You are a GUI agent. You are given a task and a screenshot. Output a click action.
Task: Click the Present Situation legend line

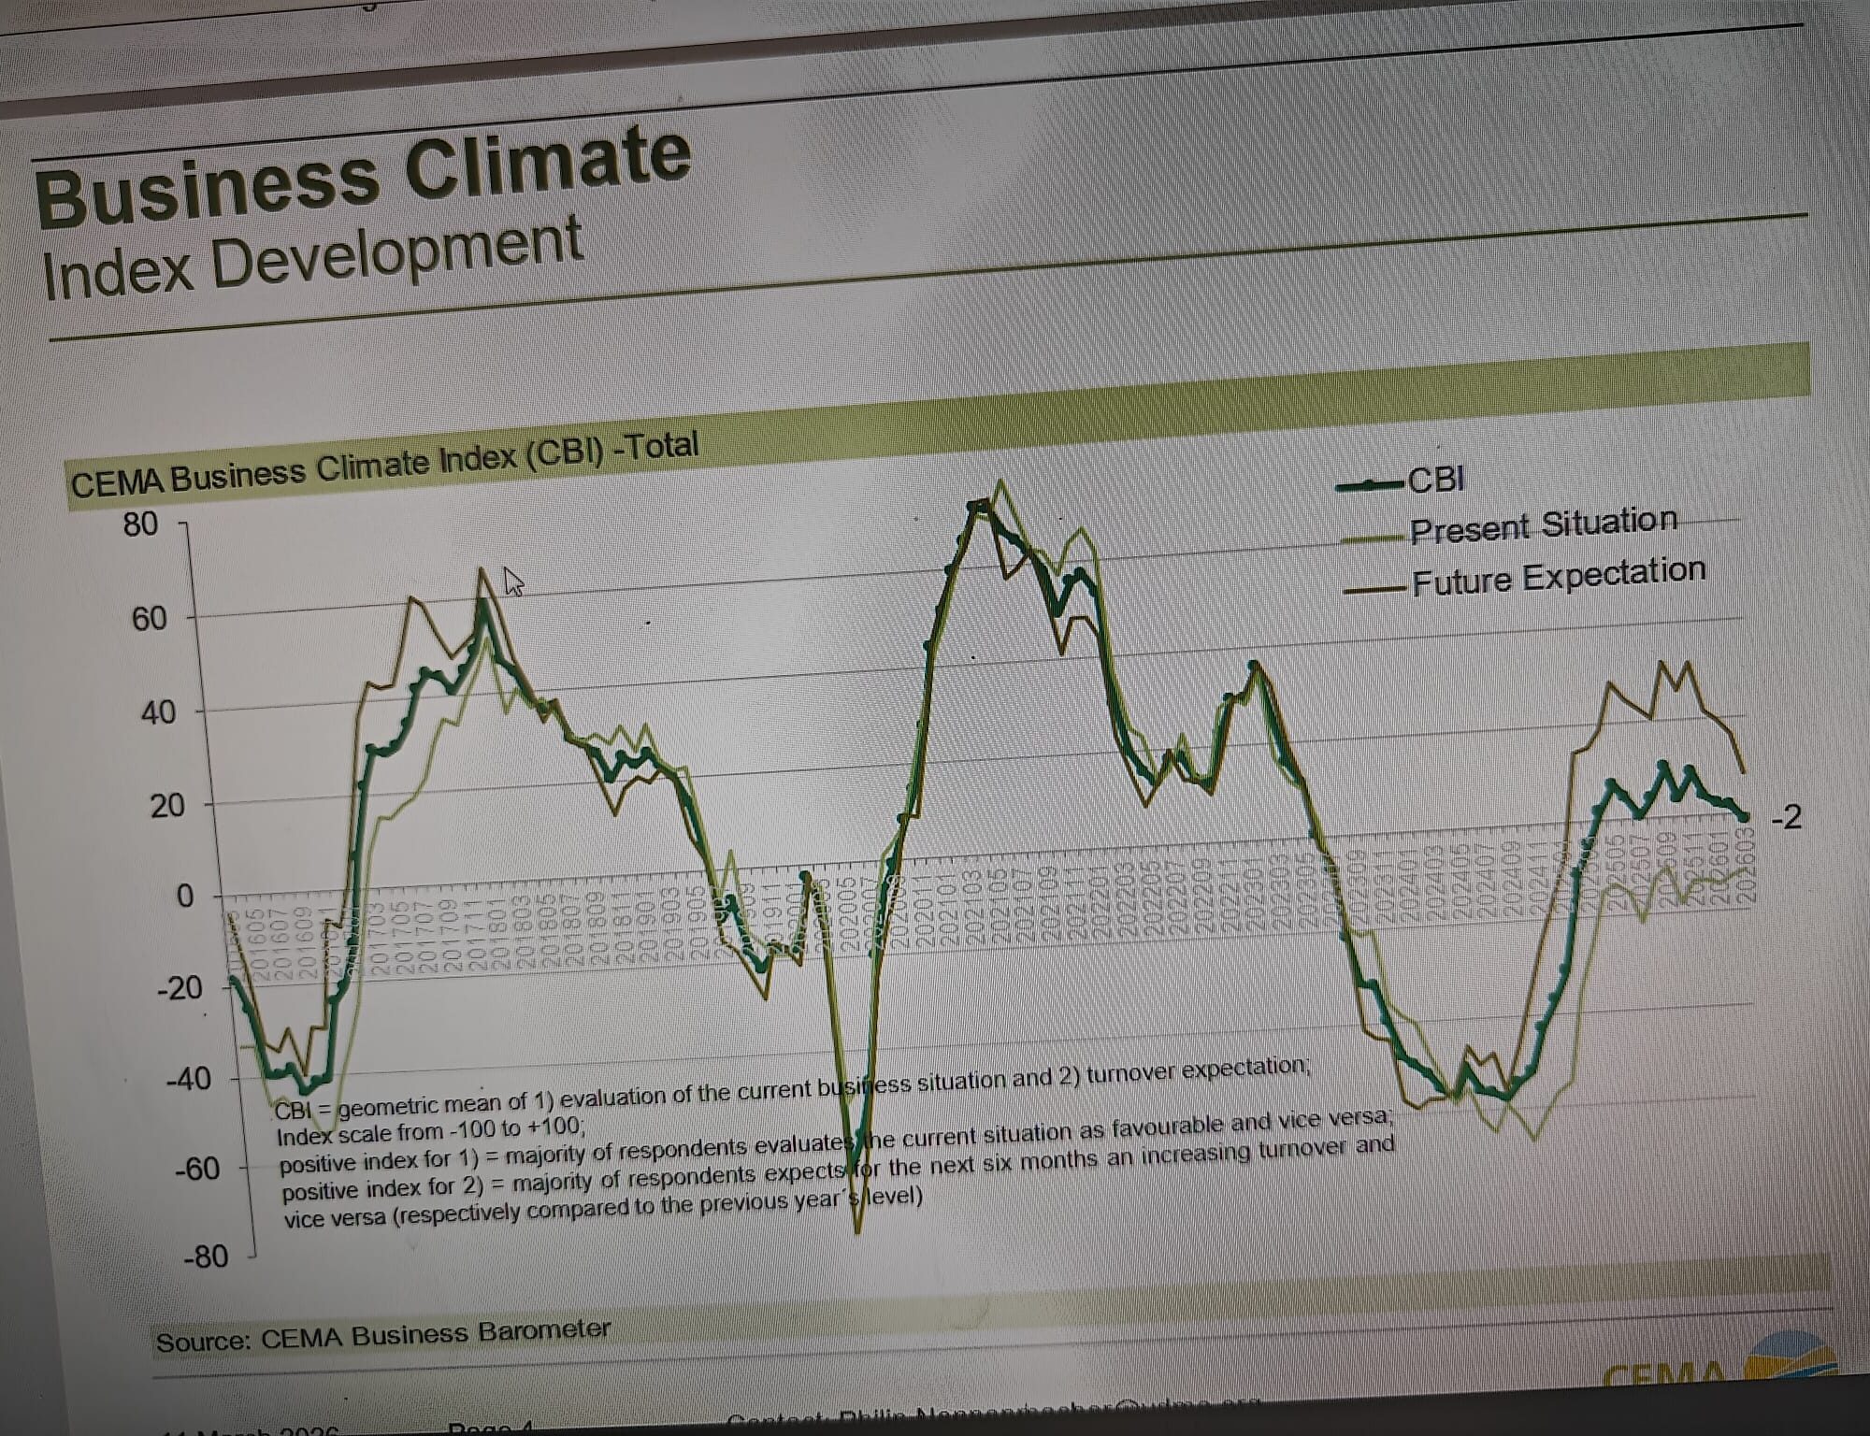point(1374,538)
